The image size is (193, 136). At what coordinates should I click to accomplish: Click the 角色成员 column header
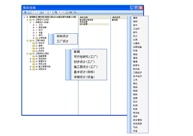[119, 17]
